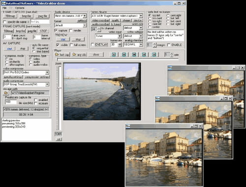
Task: Open the File menu
Action: [4, 8]
